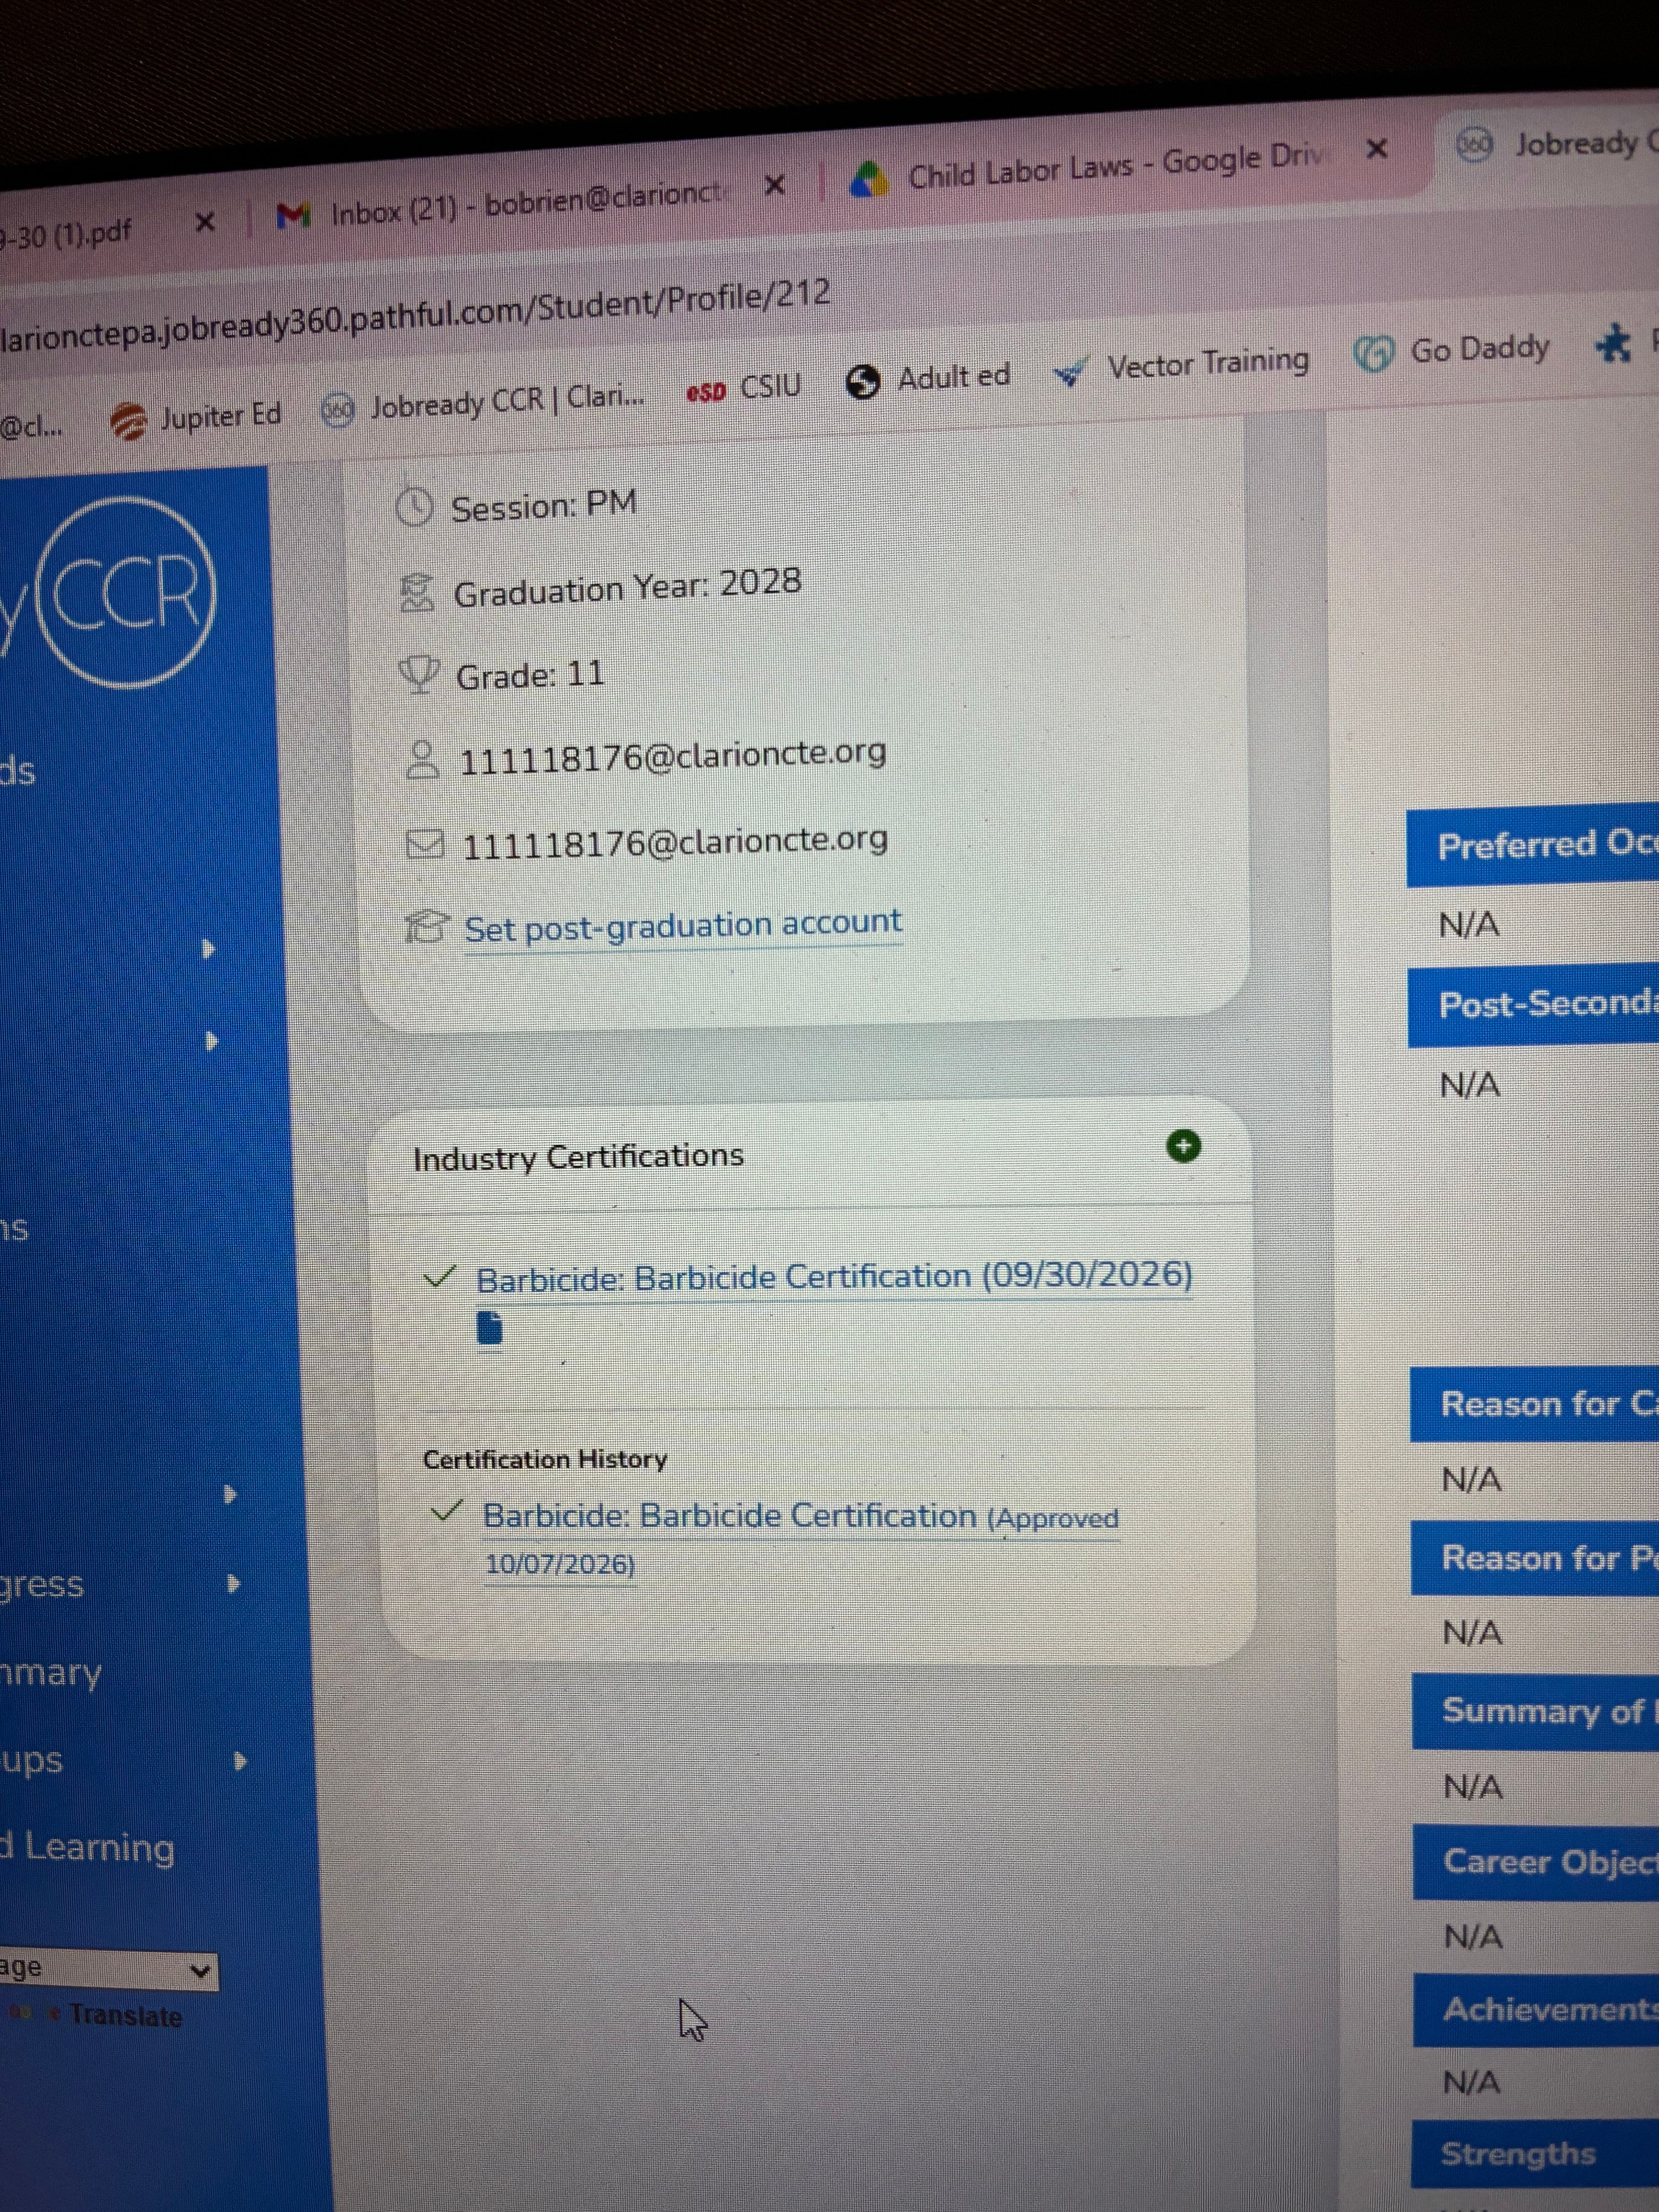Close the pdf tab
The image size is (1659, 2212).
[205, 222]
